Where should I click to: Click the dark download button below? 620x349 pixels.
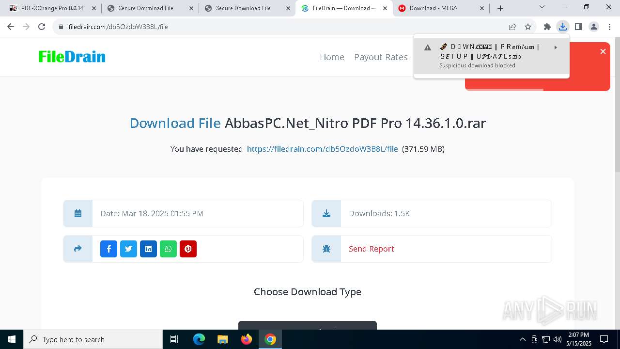[x=307, y=325]
